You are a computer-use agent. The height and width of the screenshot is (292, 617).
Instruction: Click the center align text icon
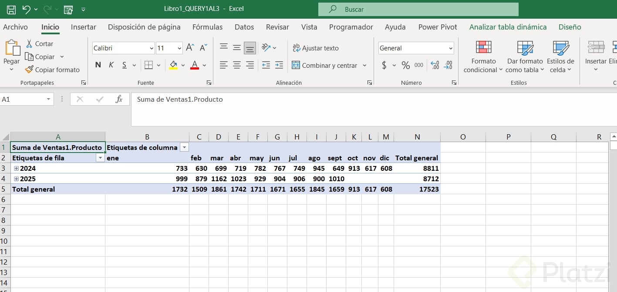(x=237, y=65)
